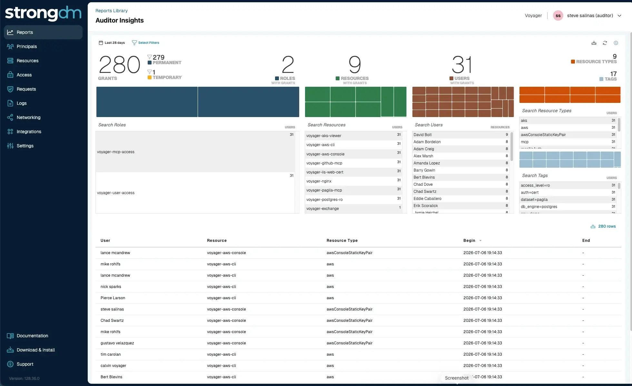
Task: Filter by 1 temporary grant funnel icon
Action: [x=150, y=72]
